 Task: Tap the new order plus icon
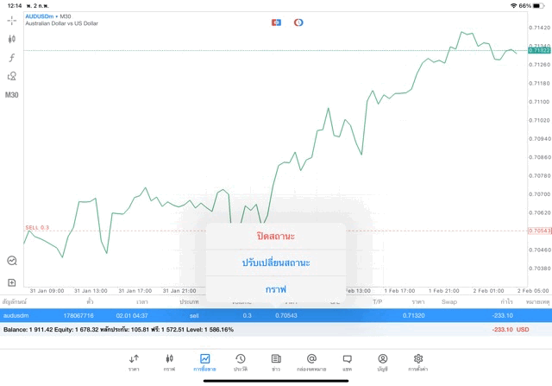coord(12,282)
